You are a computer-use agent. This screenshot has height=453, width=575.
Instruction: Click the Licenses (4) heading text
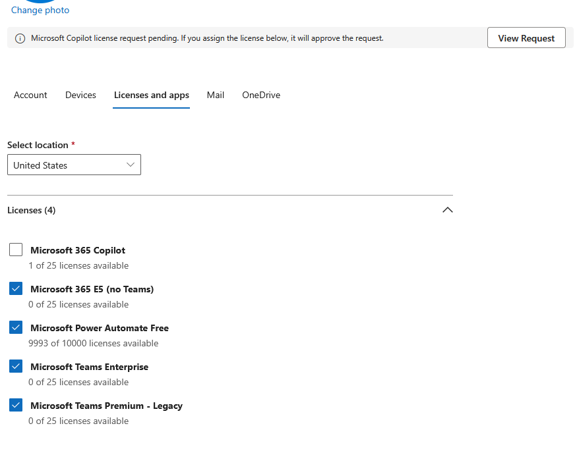[x=32, y=210]
